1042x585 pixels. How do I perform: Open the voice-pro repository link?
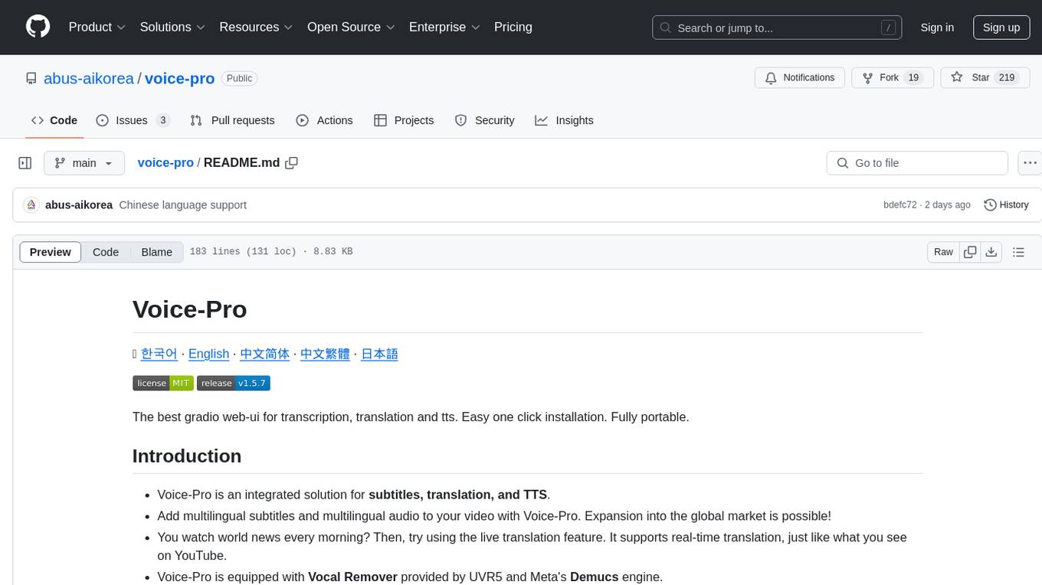tap(179, 78)
